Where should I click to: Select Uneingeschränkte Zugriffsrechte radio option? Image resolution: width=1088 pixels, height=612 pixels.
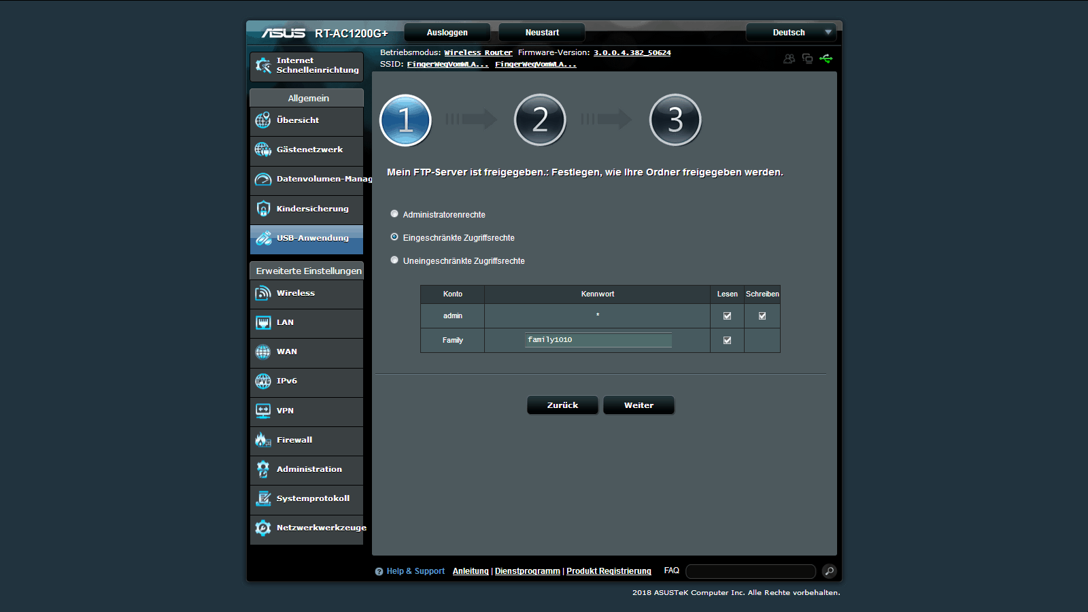pyautogui.click(x=394, y=260)
